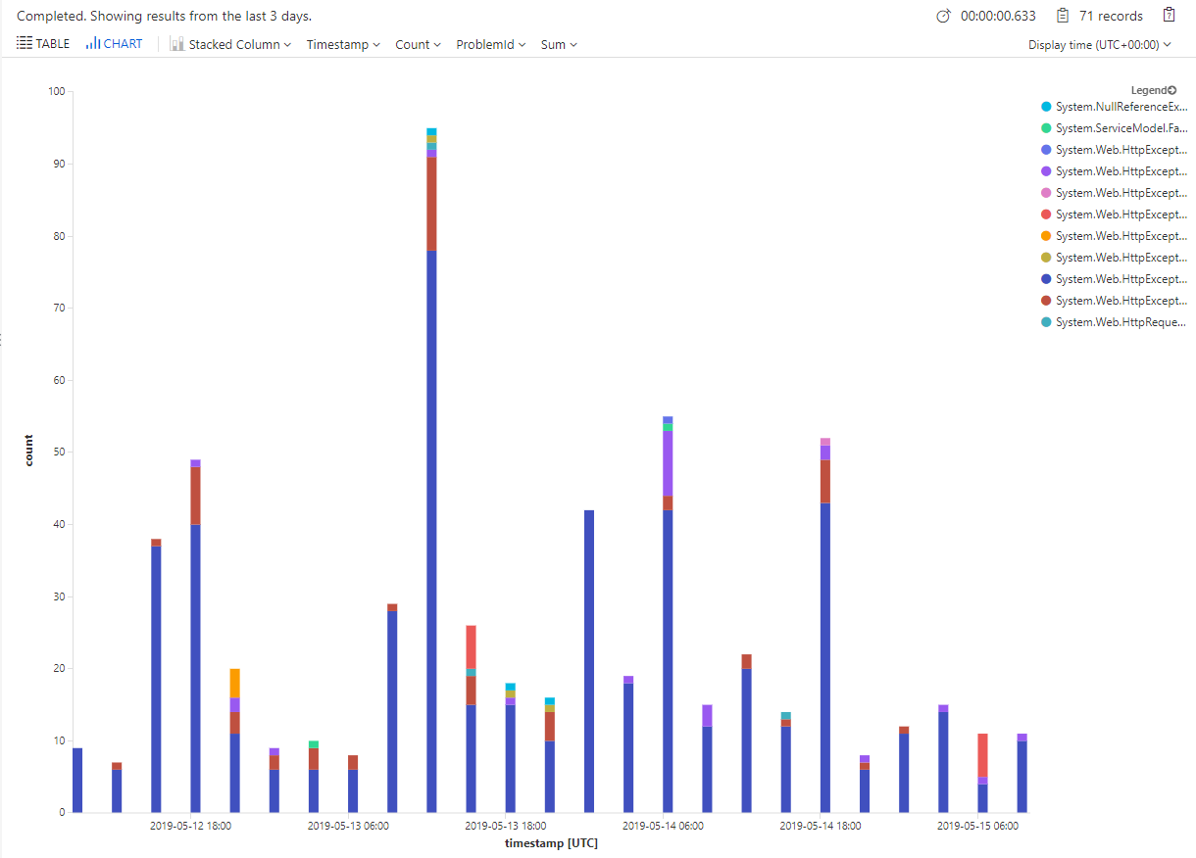
Task: Click the 00:00:00.633 elapsed time text
Action: point(998,16)
